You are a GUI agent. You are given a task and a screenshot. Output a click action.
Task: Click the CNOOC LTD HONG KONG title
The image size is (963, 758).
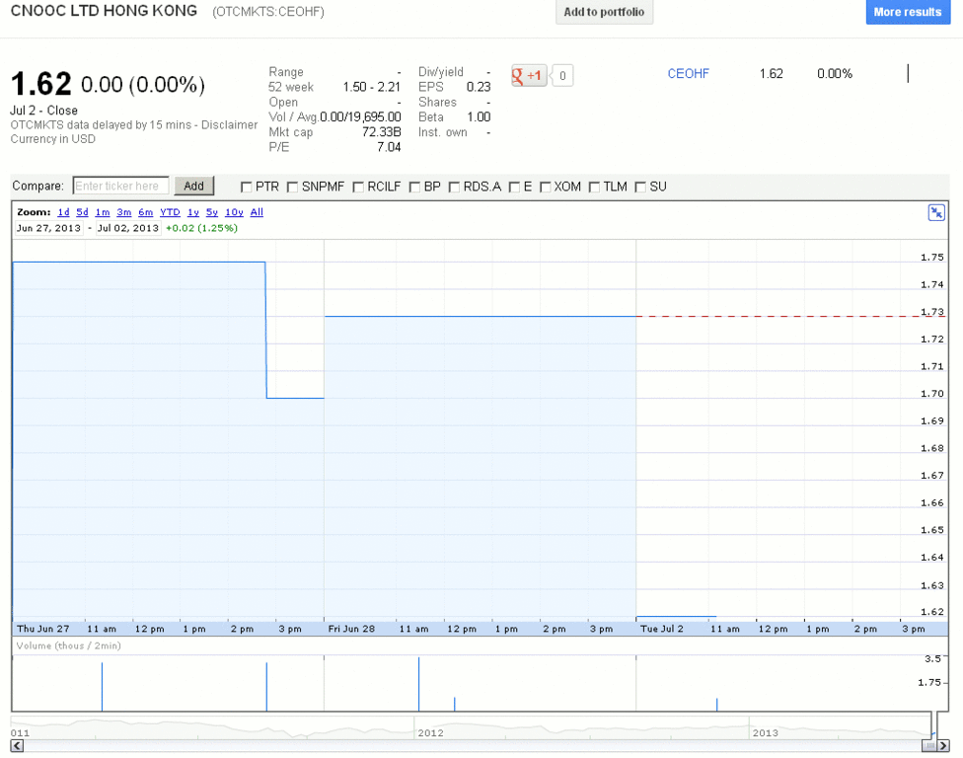pos(104,11)
